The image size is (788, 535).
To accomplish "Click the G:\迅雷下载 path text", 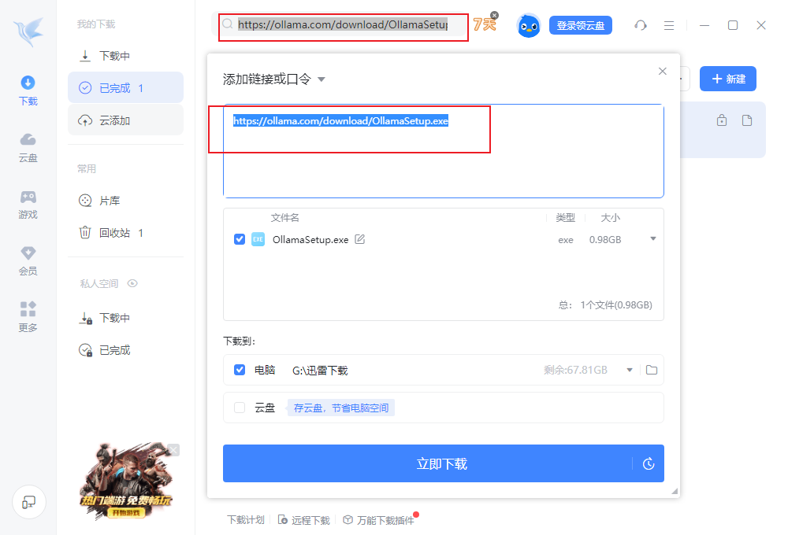I will click(320, 371).
